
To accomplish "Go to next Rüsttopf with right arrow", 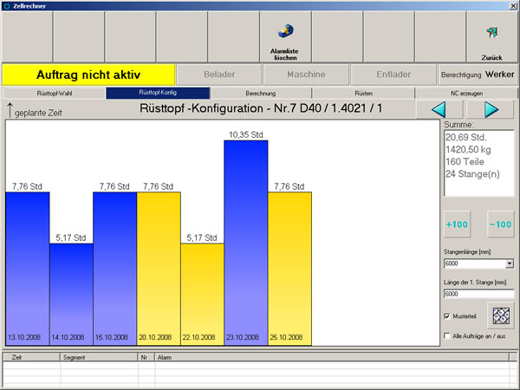I will coord(491,109).
